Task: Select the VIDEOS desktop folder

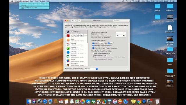Action: pos(158,7)
